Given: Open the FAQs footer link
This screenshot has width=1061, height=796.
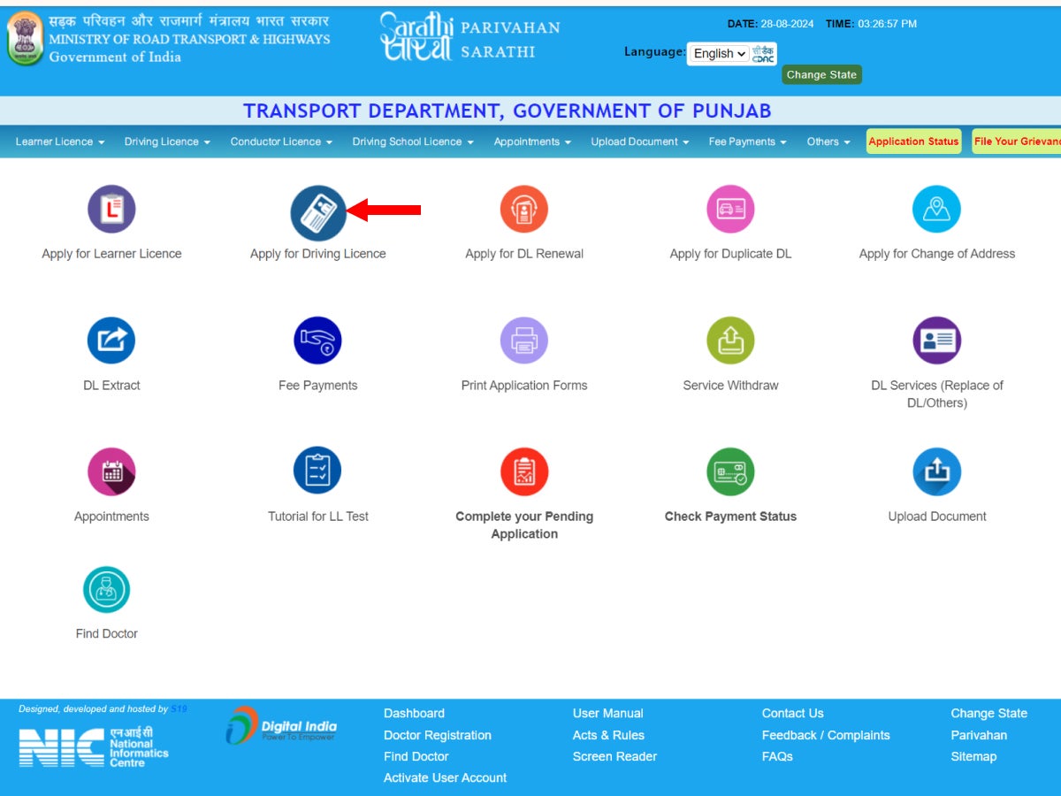Looking at the screenshot, I should click(x=777, y=756).
